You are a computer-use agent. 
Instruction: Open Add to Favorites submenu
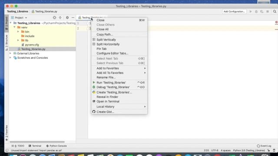[119, 68]
